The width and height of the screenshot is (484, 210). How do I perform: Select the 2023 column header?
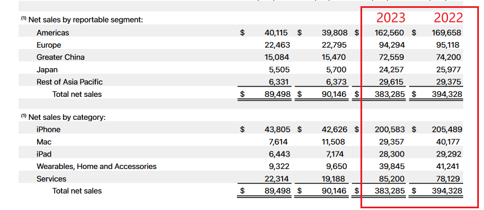(x=390, y=18)
